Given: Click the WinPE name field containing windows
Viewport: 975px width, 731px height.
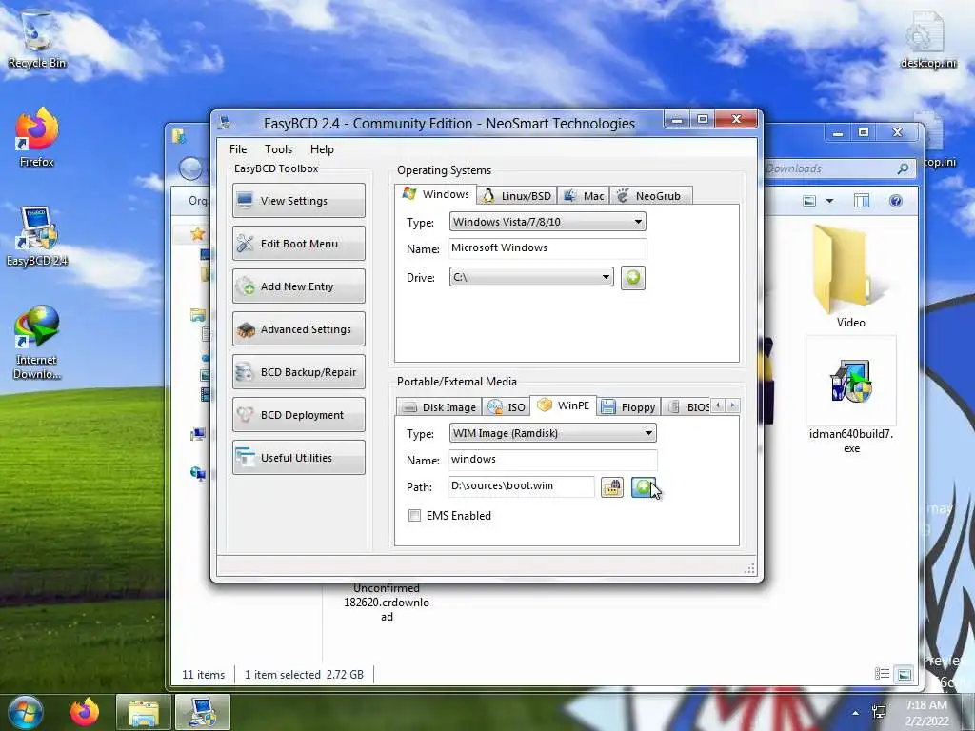Looking at the screenshot, I should [x=552, y=460].
